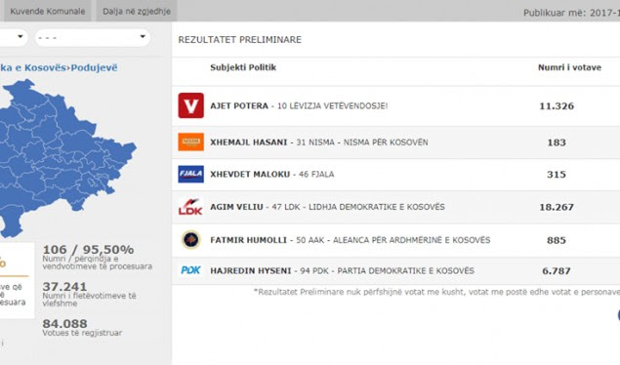Select the Ajet Potera candidate row

coord(395,105)
